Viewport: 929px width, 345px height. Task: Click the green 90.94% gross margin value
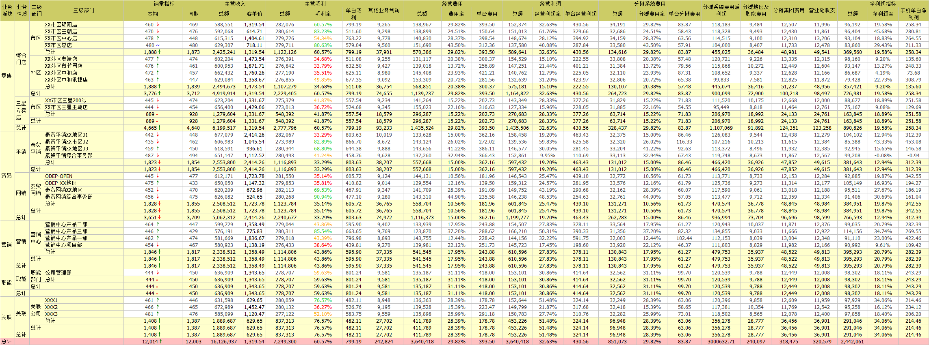[323, 197]
